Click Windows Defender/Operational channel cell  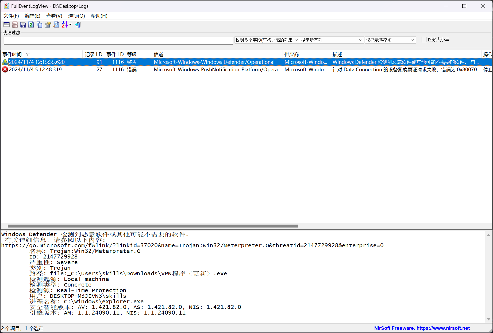(214, 62)
